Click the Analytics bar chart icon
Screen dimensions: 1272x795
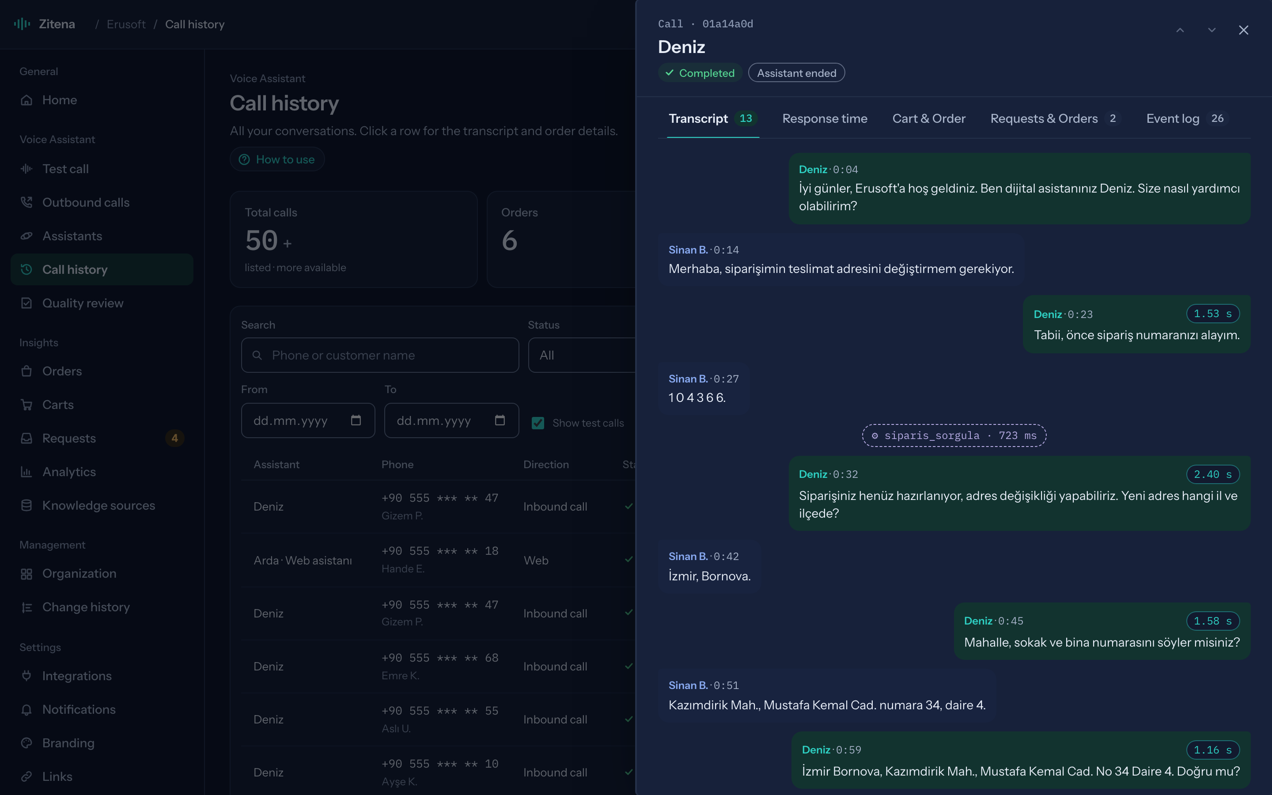point(26,472)
